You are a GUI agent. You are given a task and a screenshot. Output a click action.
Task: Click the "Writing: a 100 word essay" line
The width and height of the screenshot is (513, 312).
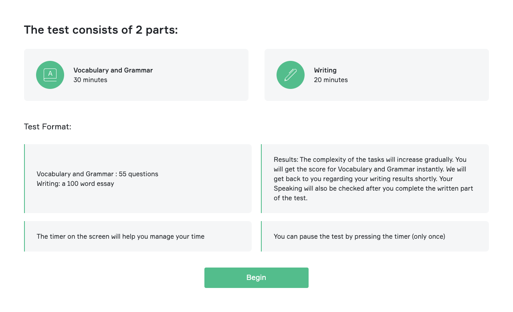[x=75, y=183]
